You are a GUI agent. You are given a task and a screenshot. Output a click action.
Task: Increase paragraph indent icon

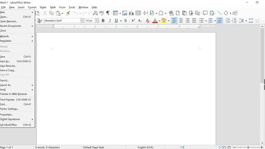click(x=228, y=21)
